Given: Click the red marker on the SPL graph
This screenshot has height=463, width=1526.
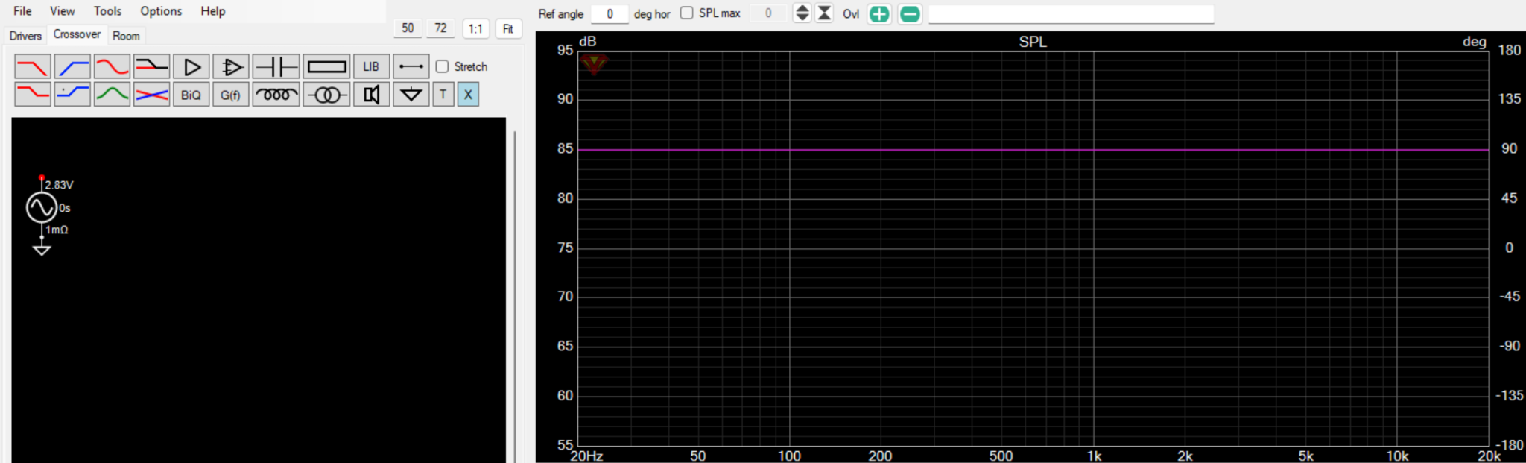Looking at the screenshot, I should tap(594, 64).
